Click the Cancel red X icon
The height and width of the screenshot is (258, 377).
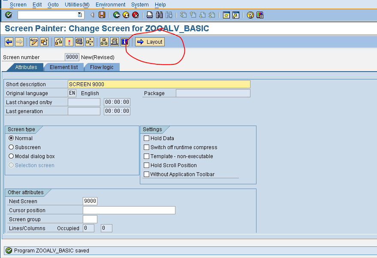(136, 15)
